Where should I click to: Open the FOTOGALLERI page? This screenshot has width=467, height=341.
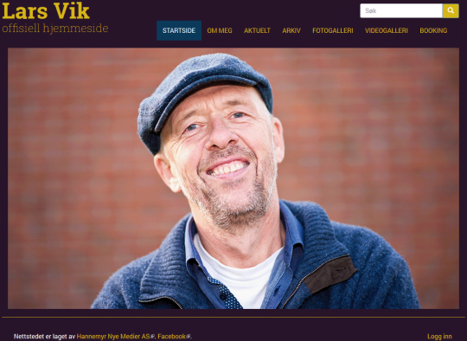pyautogui.click(x=333, y=30)
